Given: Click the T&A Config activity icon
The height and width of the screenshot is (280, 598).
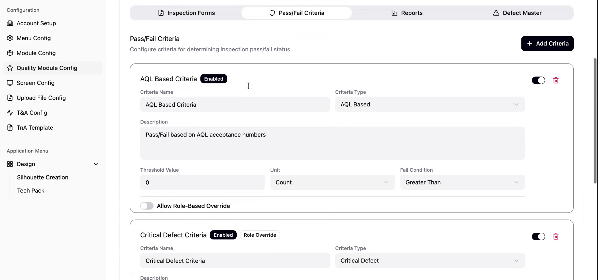Looking at the screenshot, I should tap(10, 113).
